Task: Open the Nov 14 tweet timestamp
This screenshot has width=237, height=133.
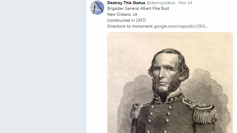Action: (185, 3)
